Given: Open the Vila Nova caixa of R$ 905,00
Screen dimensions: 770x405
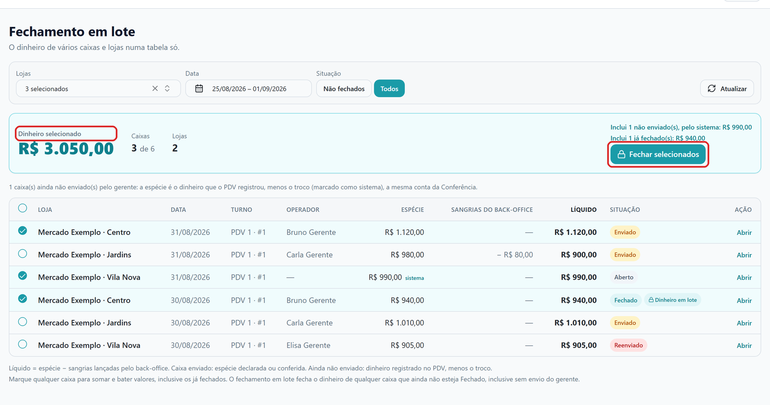Looking at the screenshot, I should pyautogui.click(x=744, y=346).
